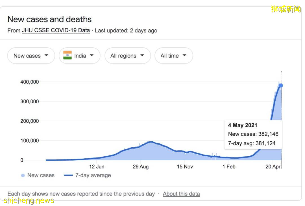
Task: Click the dropdown caret next to India
Action: pyautogui.click(x=92, y=56)
